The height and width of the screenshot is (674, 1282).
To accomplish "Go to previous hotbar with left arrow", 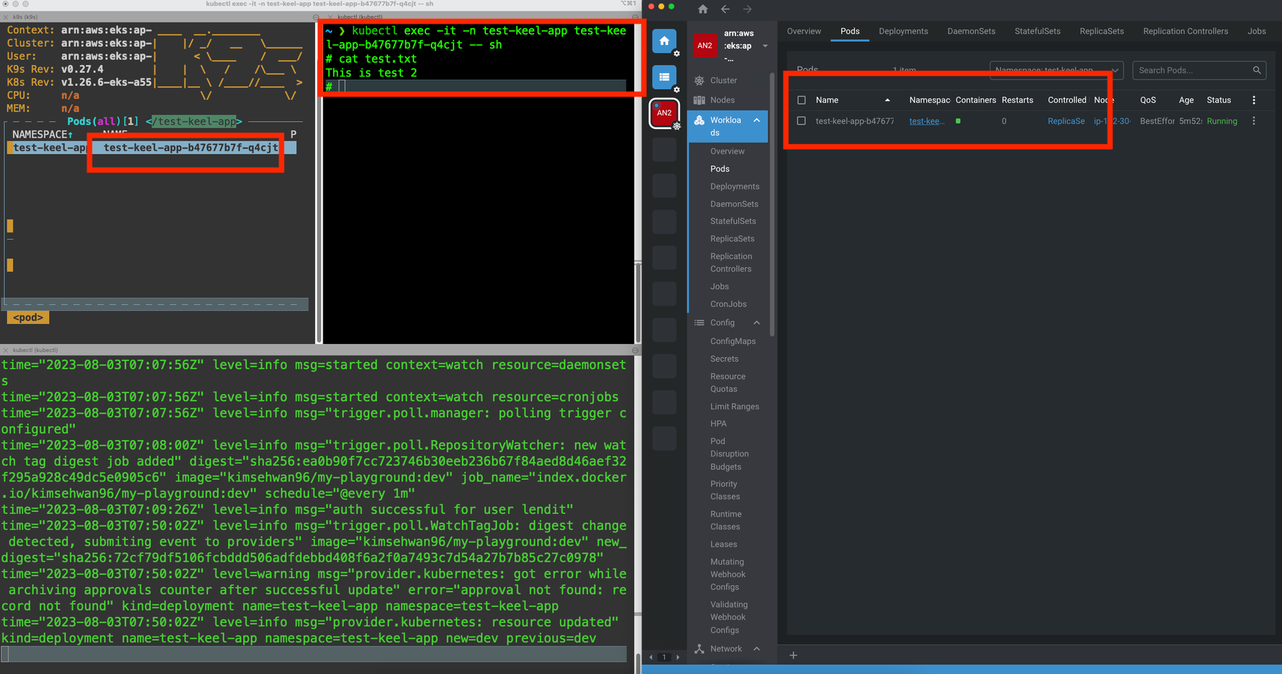I will tap(651, 657).
